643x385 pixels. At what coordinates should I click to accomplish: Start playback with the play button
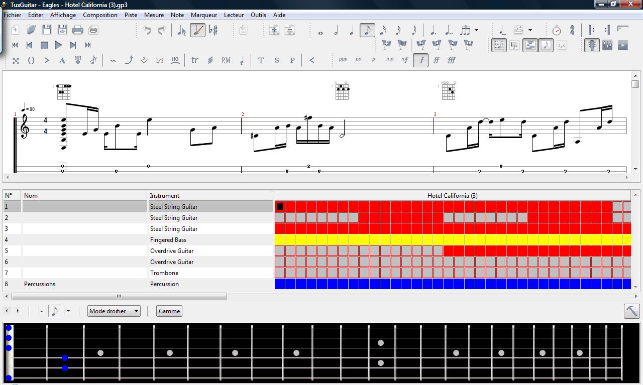tap(59, 45)
